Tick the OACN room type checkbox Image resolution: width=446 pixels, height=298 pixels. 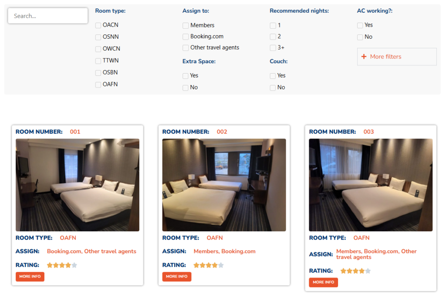click(98, 25)
